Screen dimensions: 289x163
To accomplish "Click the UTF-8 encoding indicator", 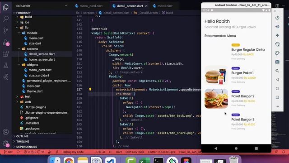I will coord(101,152).
